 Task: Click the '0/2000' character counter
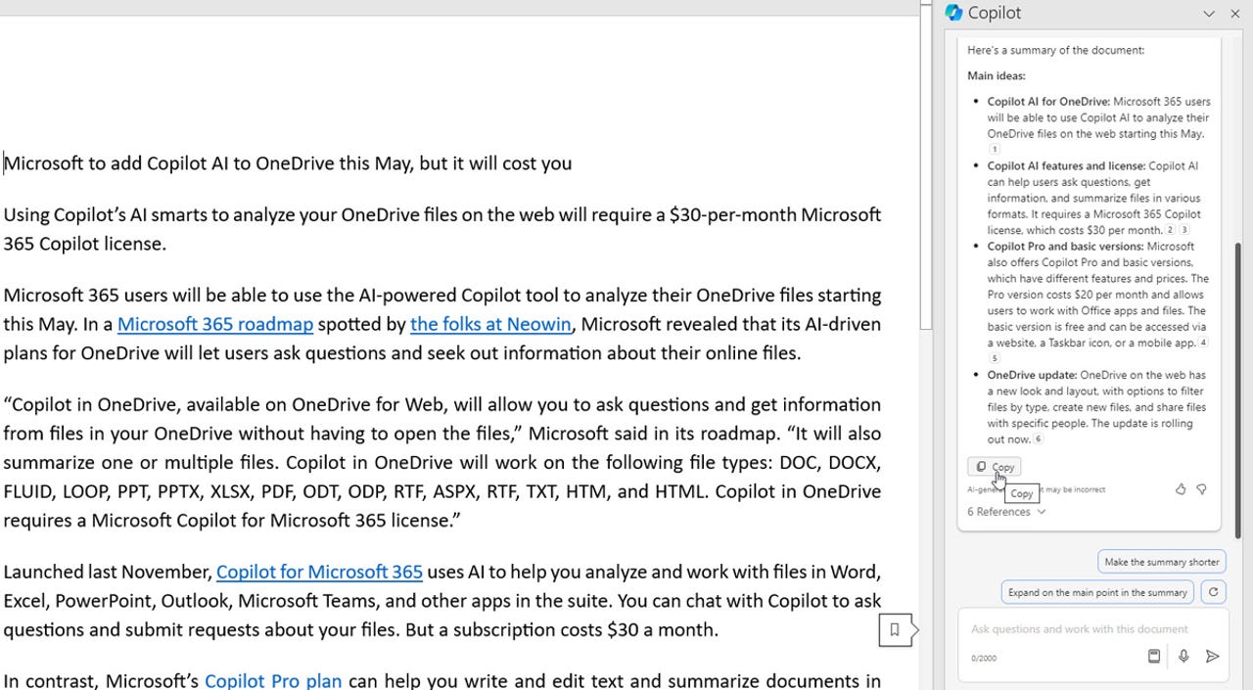point(984,659)
